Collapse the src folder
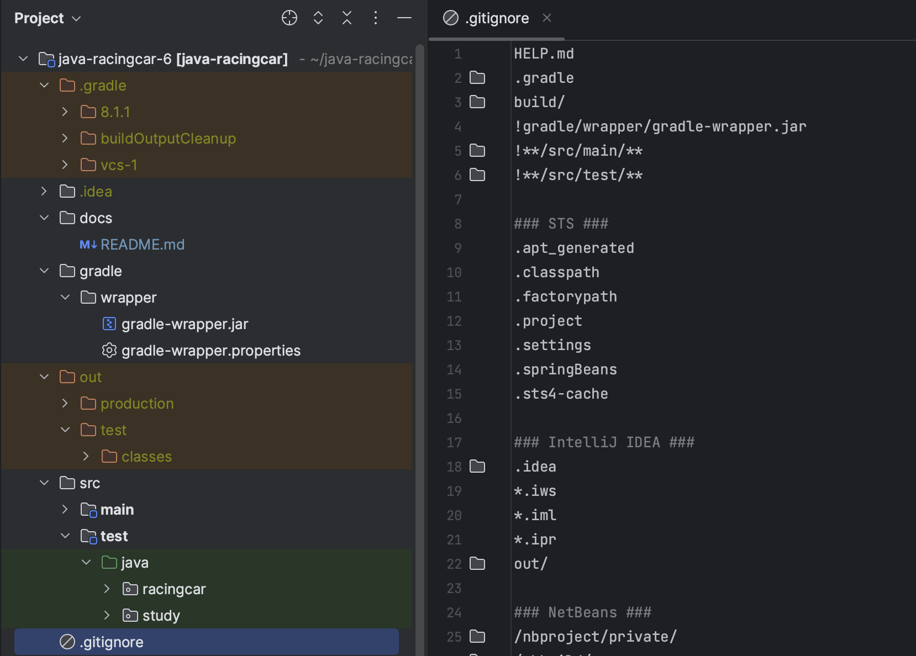This screenshot has width=916, height=656. (44, 483)
